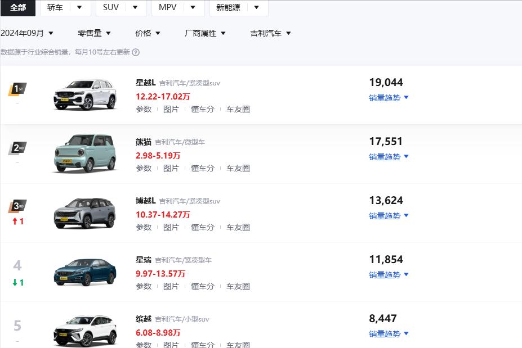The image size is (522, 348).
Task: Open 懂车分 for 星越L
Action: tap(202, 110)
